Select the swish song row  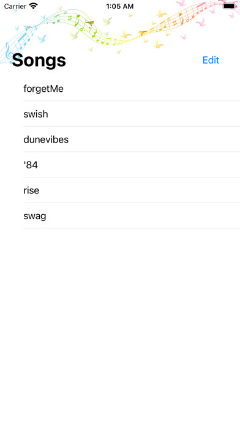[120, 114]
